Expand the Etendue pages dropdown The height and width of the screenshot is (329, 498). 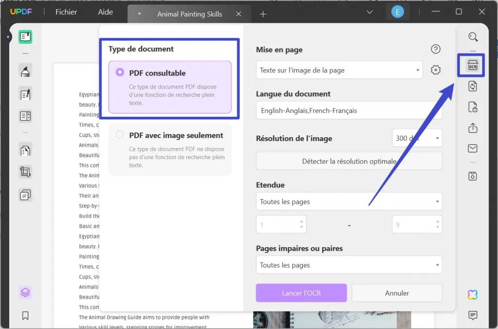[x=349, y=201]
